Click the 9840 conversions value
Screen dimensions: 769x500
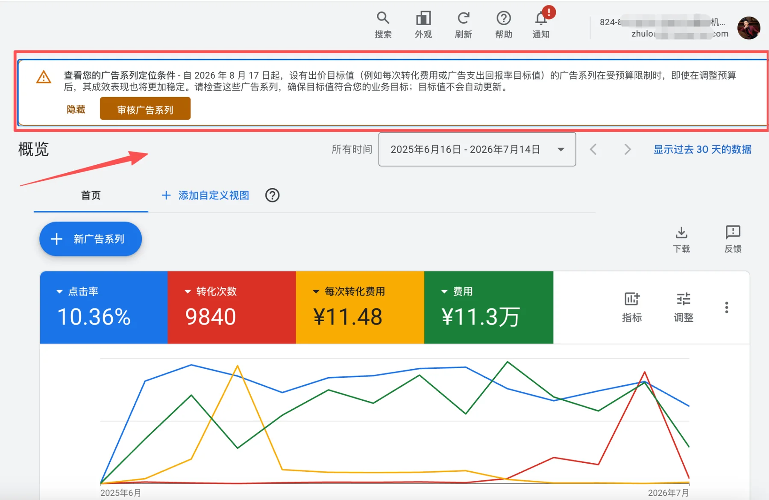click(x=211, y=317)
